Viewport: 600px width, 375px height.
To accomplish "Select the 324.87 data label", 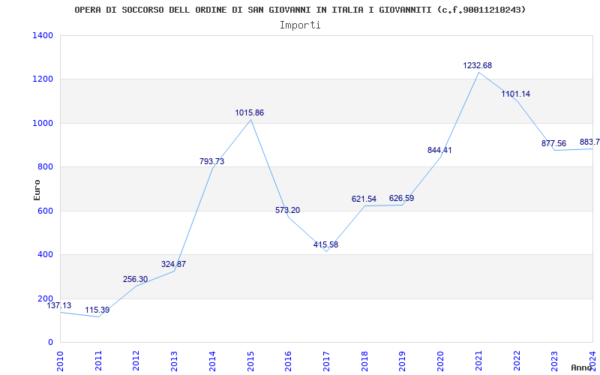I will (173, 264).
